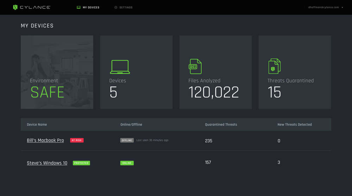Click the 0 new threats value
The width and height of the screenshot is (352, 196).
279,141
